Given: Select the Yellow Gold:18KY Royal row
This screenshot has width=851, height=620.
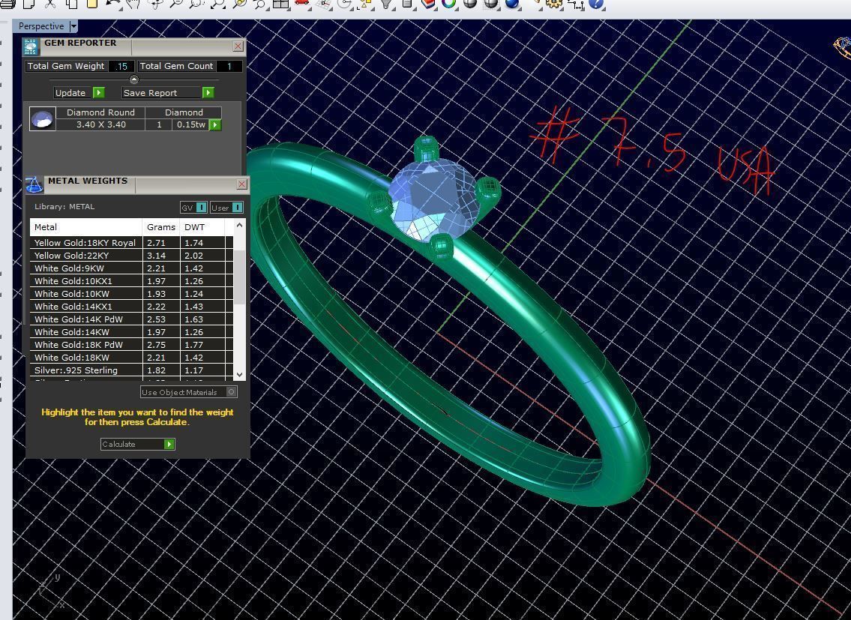Looking at the screenshot, I should pyautogui.click(x=131, y=243).
